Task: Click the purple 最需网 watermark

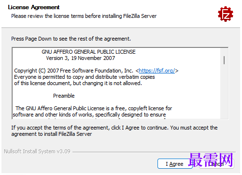Action: tap(211, 160)
